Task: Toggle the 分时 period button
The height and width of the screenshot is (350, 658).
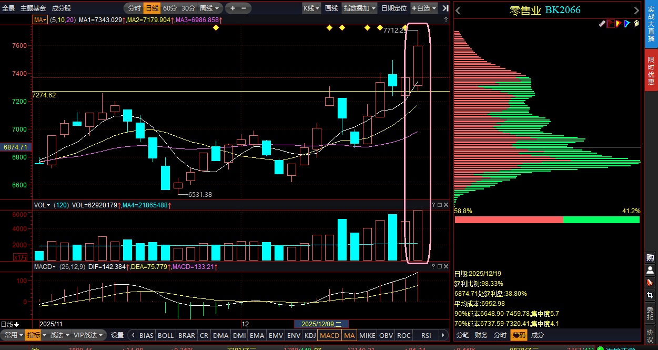Action: (134, 8)
